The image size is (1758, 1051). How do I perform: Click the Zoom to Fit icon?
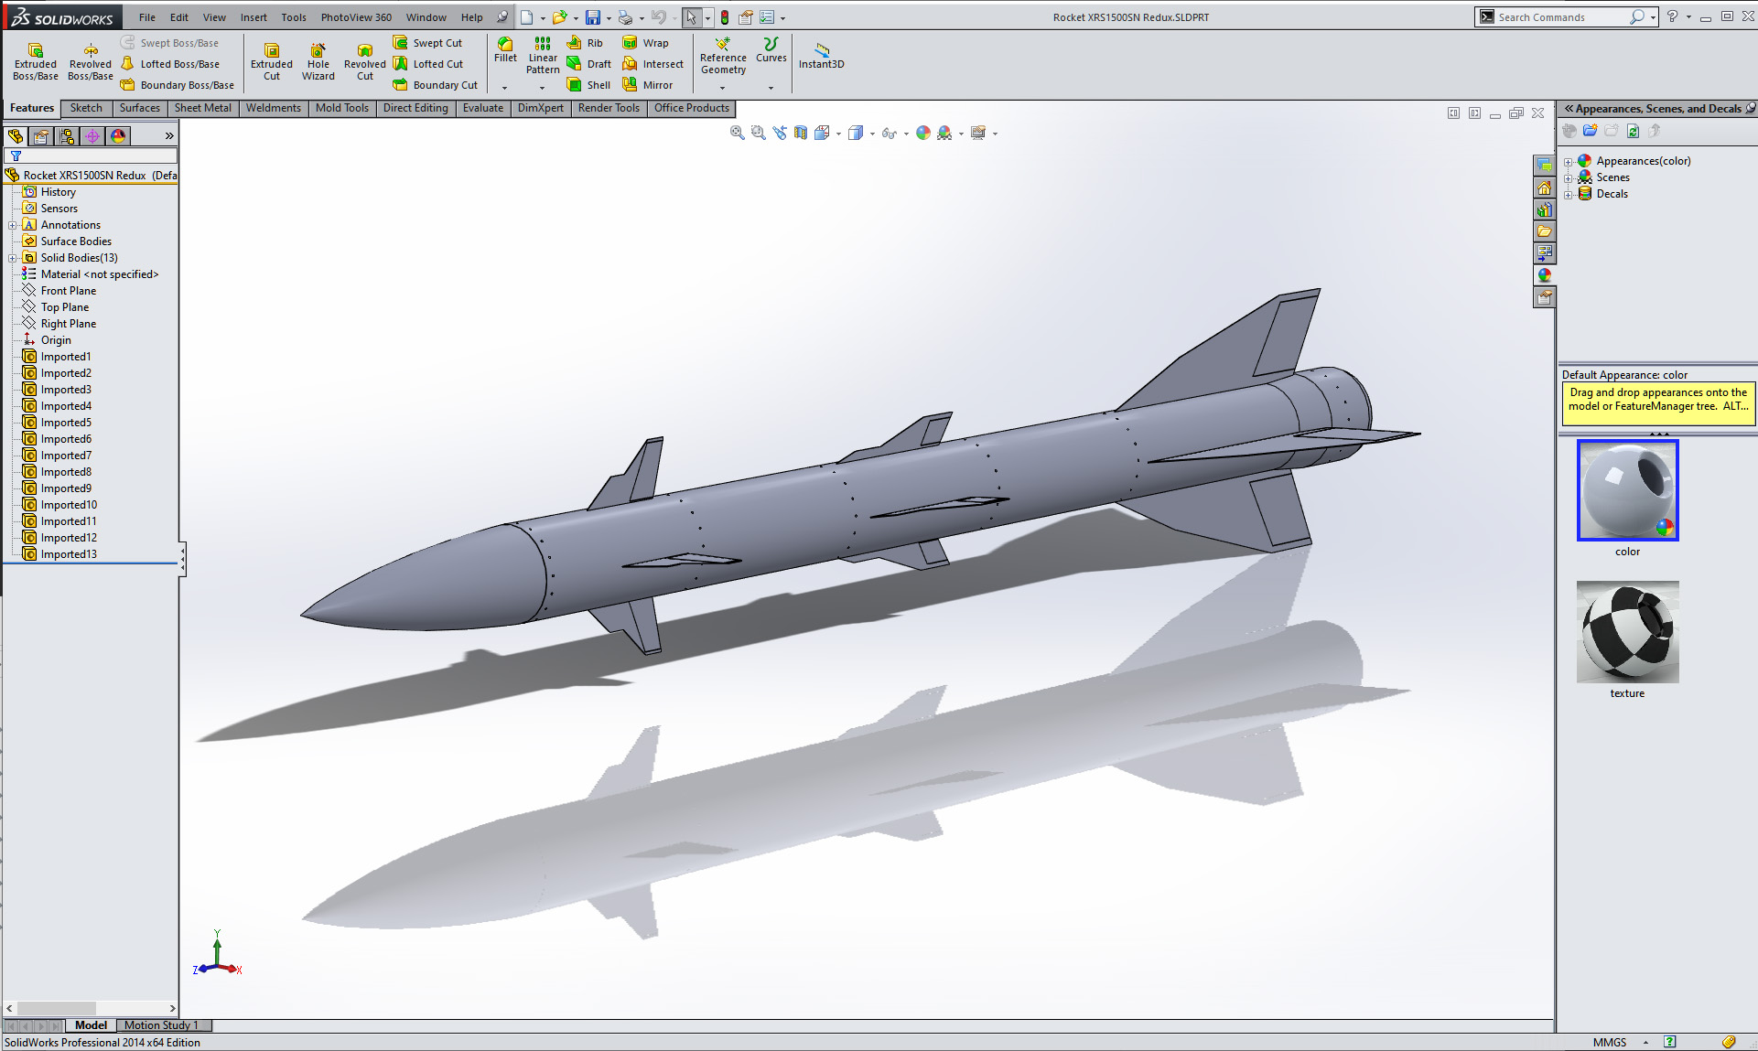(737, 134)
